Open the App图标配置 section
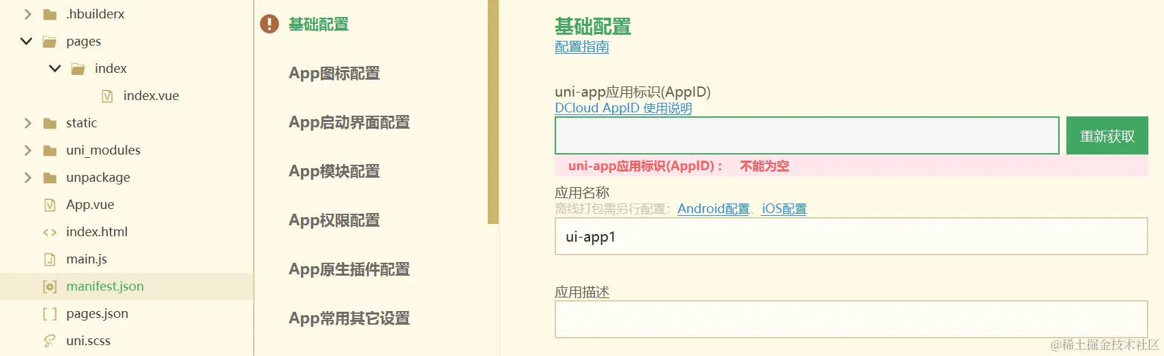 [334, 74]
